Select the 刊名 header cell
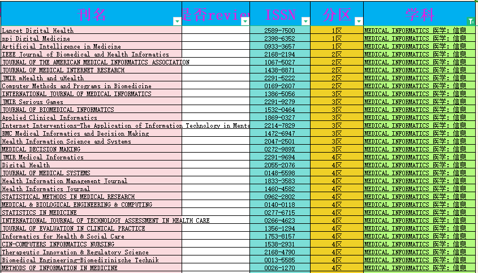Viewport: 478px width, 273px height. pyautogui.click(x=92, y=14)
